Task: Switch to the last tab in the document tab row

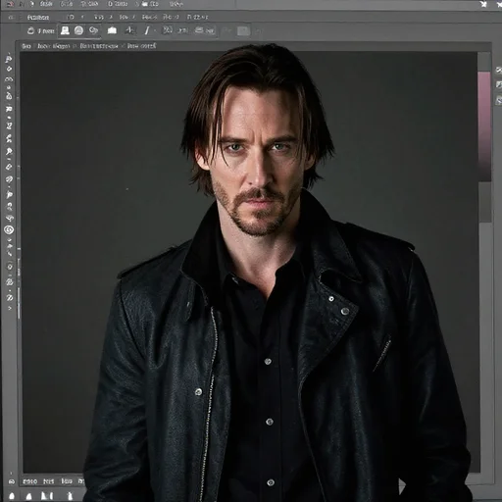Action: coord(141,46)
